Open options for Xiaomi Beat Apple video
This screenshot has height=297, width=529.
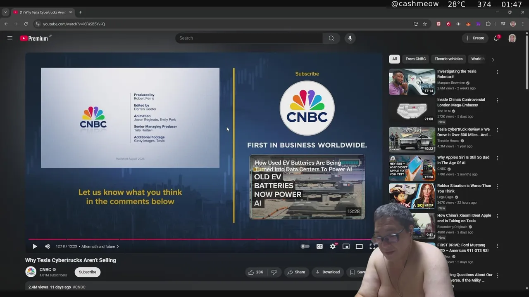pos(497,216)
